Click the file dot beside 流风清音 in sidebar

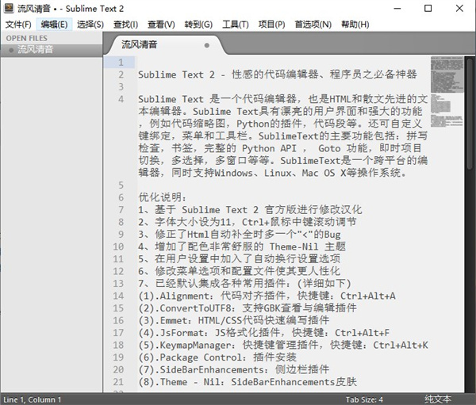tap(11, 50)
